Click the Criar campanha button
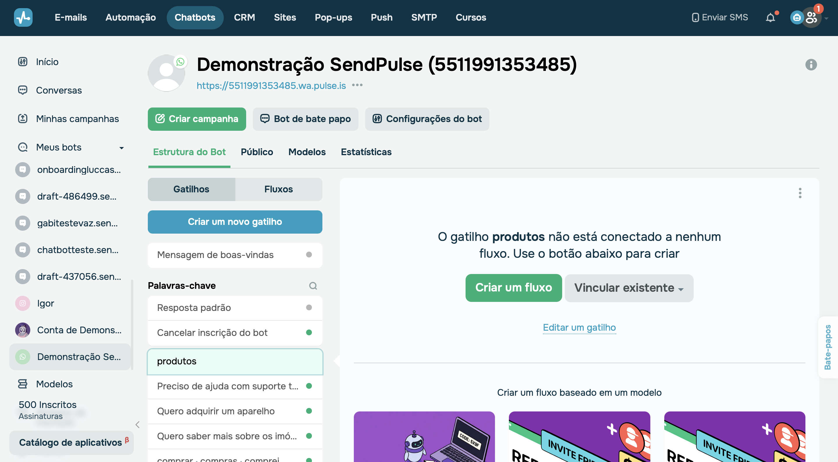This screenshot has width=838, height=462. pyautogui.click(x=196, y=119)
